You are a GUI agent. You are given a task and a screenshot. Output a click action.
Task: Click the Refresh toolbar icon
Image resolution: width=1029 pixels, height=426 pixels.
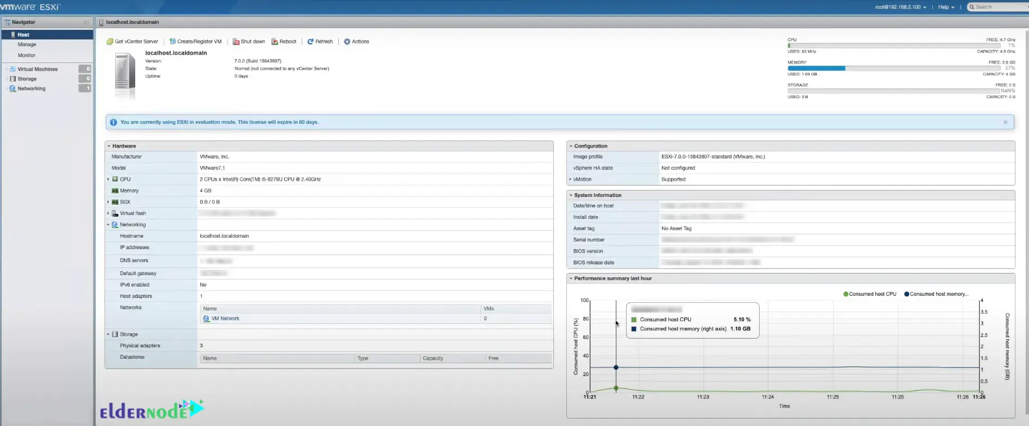pos(311,41)
